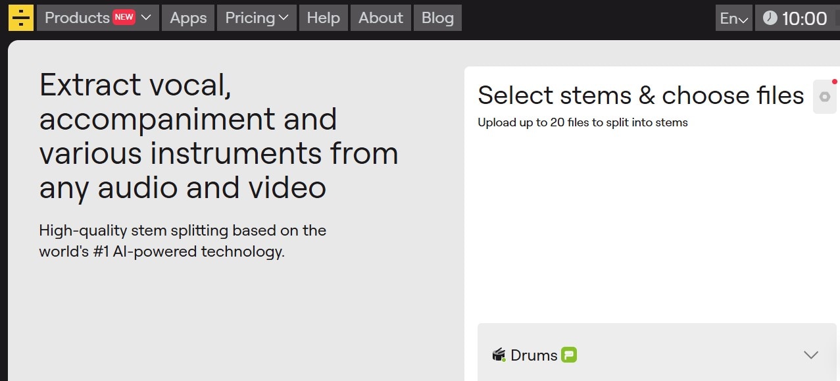Click the drum kit icon beside Drums
The width and height of the screenshot is (840, 381).
click(x=499, y=355)
